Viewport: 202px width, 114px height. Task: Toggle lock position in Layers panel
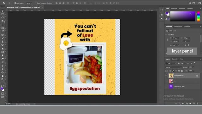tap(176, 71)
